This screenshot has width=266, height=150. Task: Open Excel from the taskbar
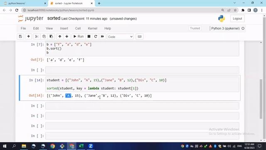pos(81,146)
